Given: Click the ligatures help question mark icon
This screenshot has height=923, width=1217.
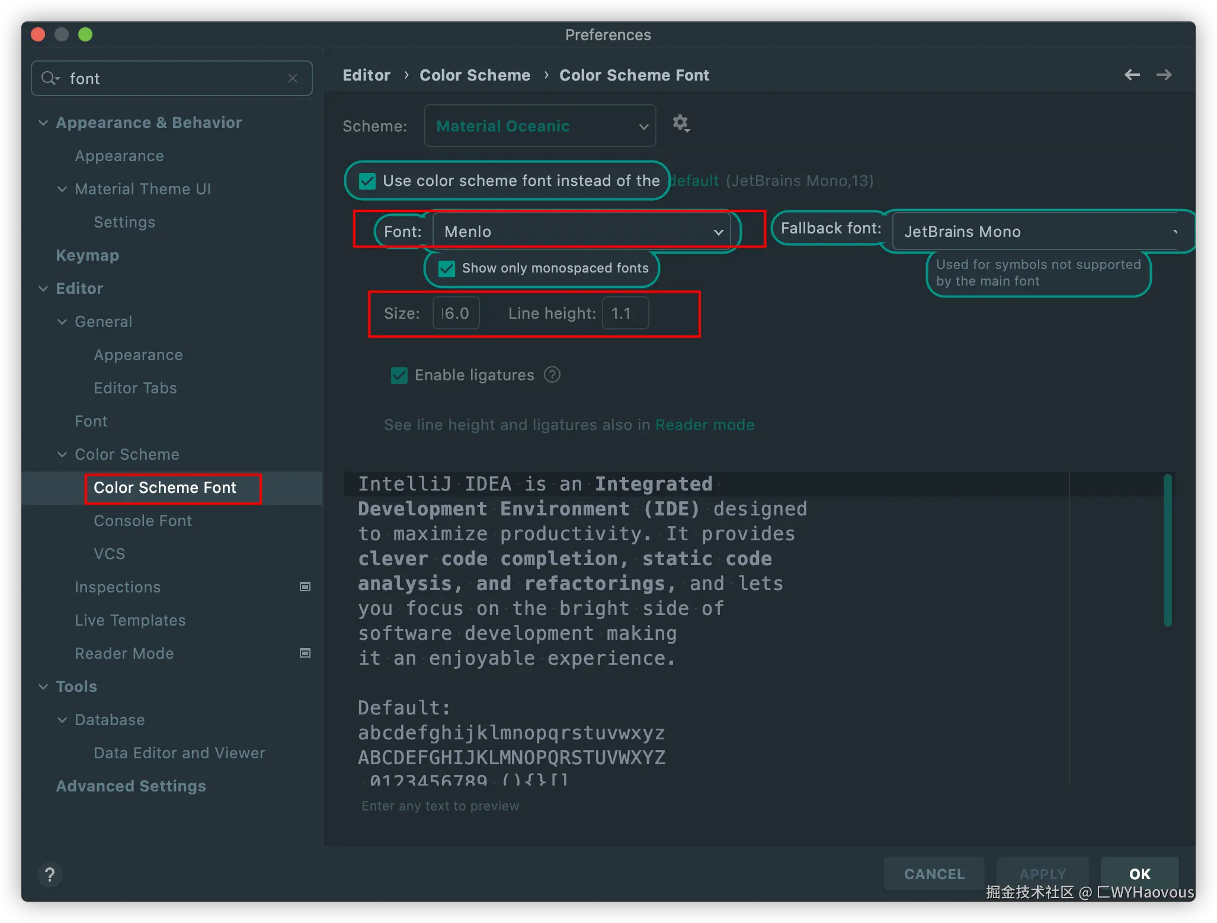Looking at the screenshot, I should click(552, 375).
